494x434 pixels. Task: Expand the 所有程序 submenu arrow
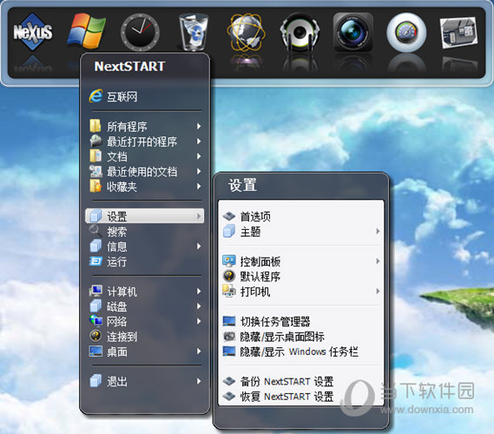tap(199, 127)
